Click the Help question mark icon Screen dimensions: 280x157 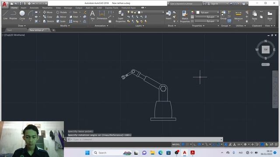click(x=244, y=3)
